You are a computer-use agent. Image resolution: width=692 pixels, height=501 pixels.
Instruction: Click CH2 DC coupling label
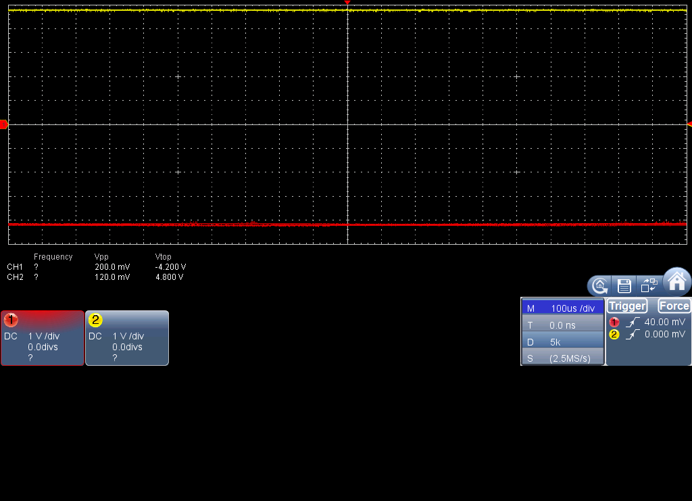click(x=95, y=336)
